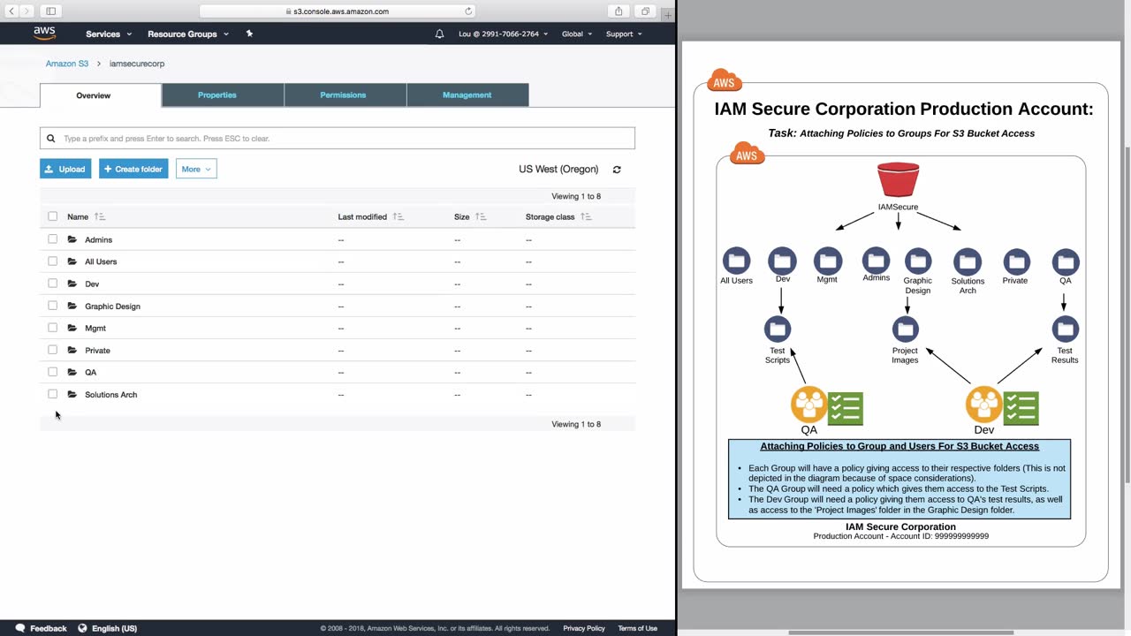
Task: Click the Safari back arrow
Action: pyautogui.click(x=11, y=11)
